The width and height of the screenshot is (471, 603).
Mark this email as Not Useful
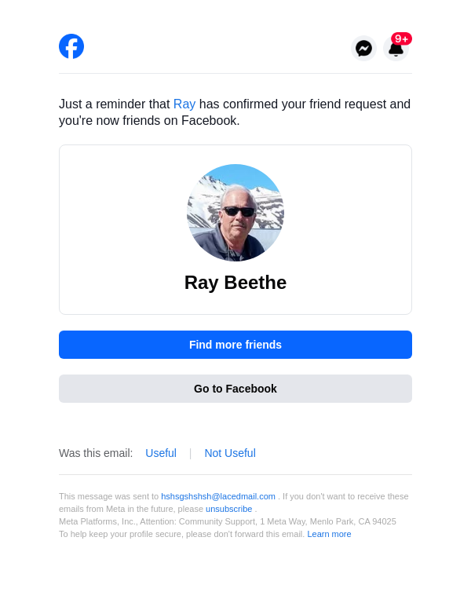pyautogui.click(x=230, y=453)
